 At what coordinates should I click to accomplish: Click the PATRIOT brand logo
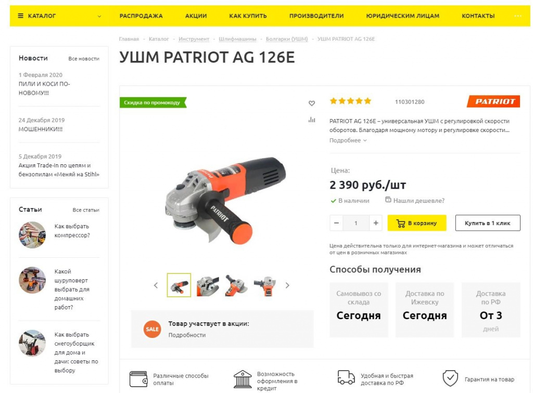pos(493,101)
